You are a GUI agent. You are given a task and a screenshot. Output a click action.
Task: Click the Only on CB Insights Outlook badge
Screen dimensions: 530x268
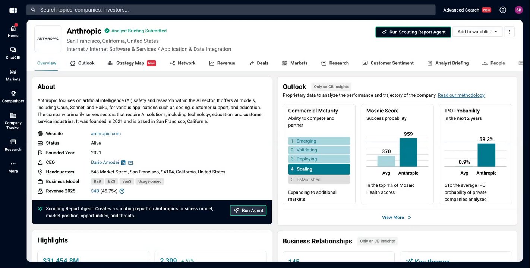pyautogui.click(x=331, y=87)
